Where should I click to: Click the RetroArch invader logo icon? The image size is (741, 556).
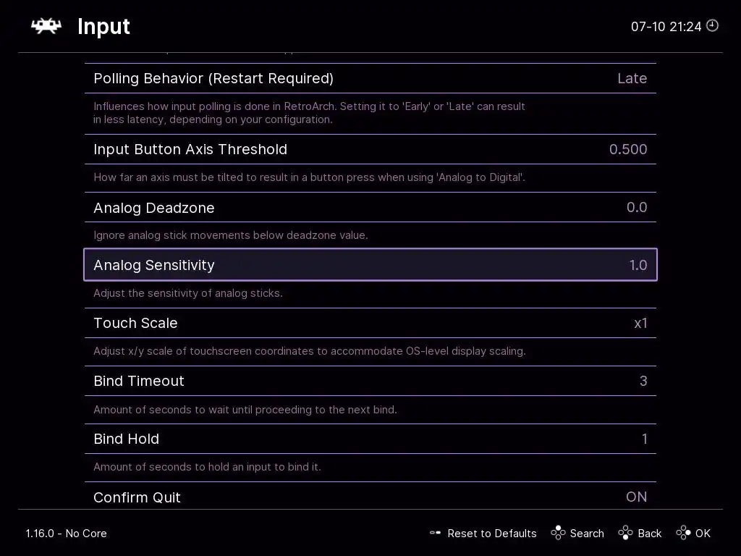click(x=46, y=26)
